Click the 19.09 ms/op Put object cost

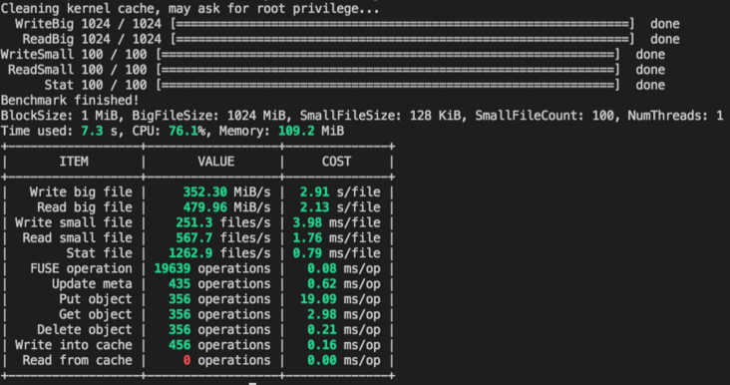[340, 299]
